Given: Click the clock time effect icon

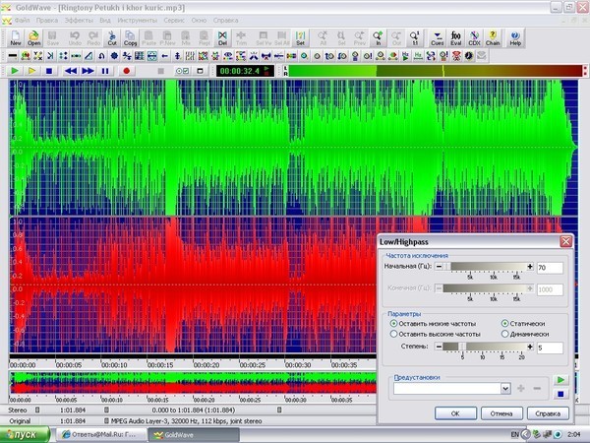Looking at the screenshot, I should [x=469, y=56].
